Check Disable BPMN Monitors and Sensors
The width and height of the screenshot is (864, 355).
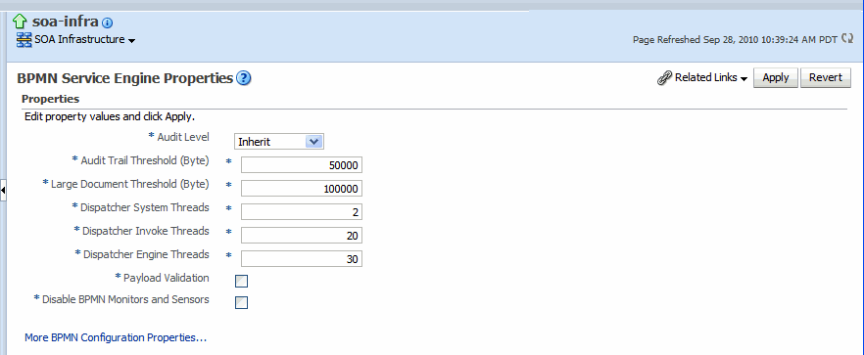241,302
